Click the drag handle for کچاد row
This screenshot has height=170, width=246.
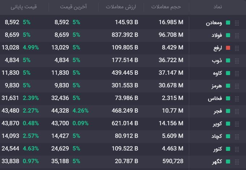click(237, 136)
